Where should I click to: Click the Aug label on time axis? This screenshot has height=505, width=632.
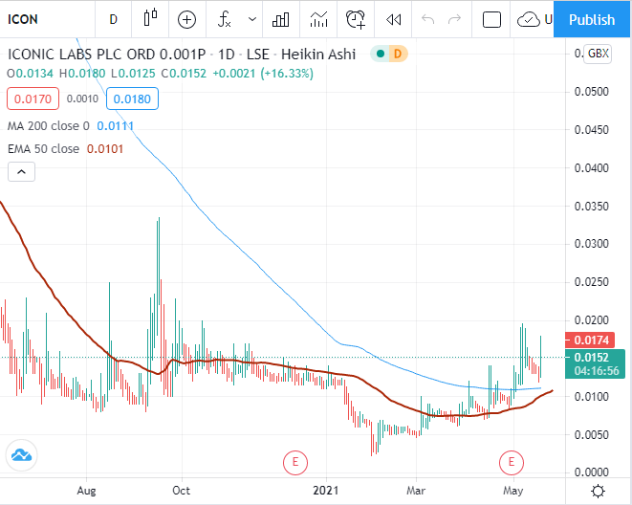tap(86, 491)
